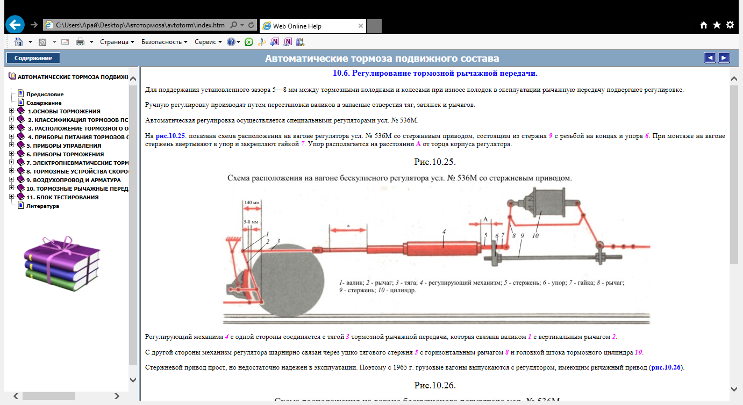
Task: Click the tree pane vertical scrollbar thumb
Action: point(133,225)
